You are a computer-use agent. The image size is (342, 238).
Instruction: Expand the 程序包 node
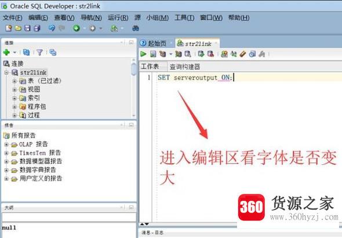[x=14, y=107]
